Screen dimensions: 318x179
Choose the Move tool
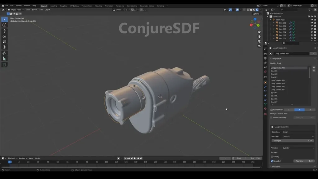(4, 31)
